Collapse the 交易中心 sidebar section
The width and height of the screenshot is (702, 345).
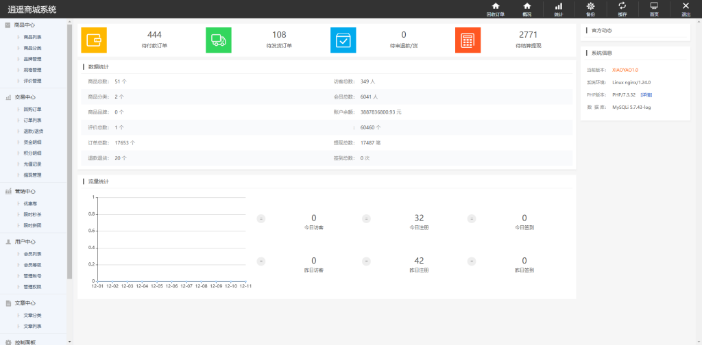point(25,97)
